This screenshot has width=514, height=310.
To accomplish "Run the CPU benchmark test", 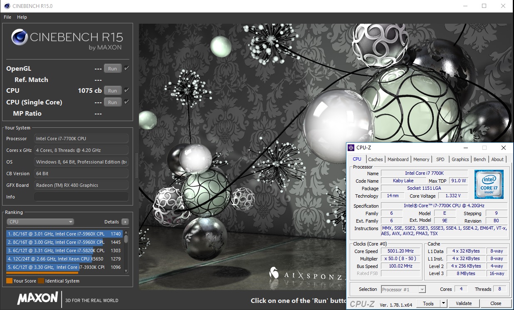I will tap(113, 90).
